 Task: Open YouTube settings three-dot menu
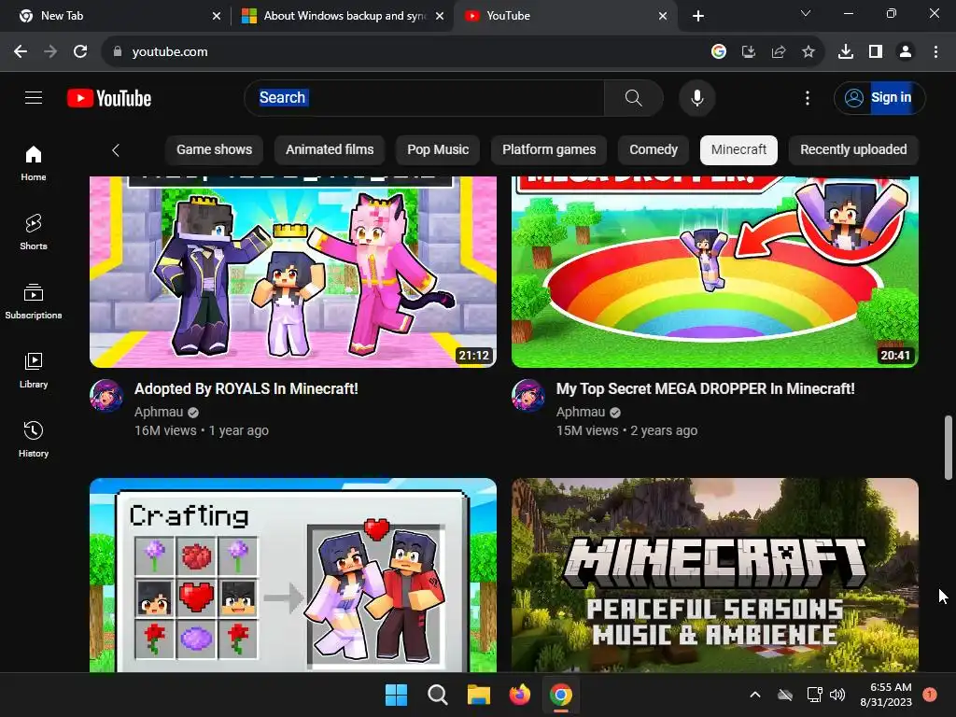pos(808,97)
